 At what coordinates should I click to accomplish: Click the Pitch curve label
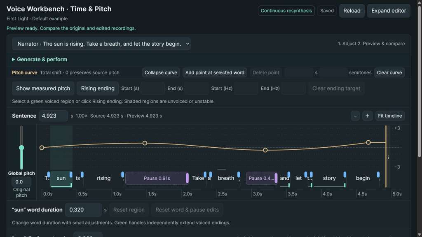coord(24,72)
